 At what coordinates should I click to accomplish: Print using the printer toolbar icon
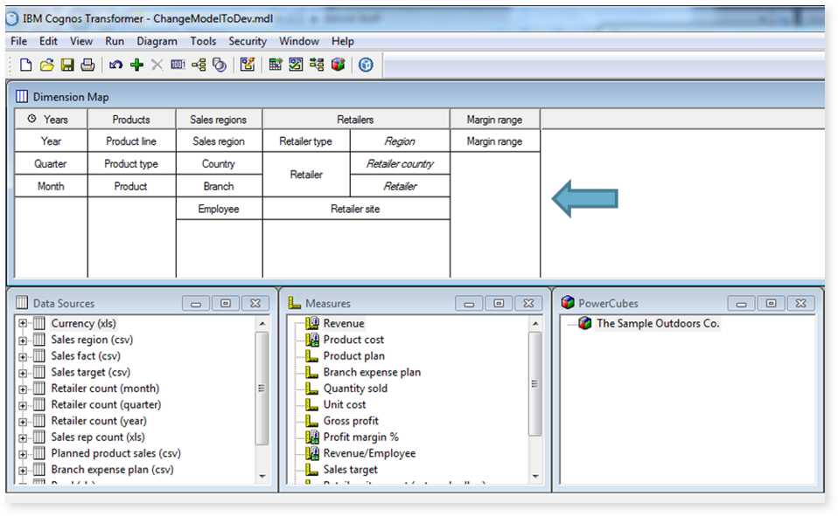[x=87, y=65]
